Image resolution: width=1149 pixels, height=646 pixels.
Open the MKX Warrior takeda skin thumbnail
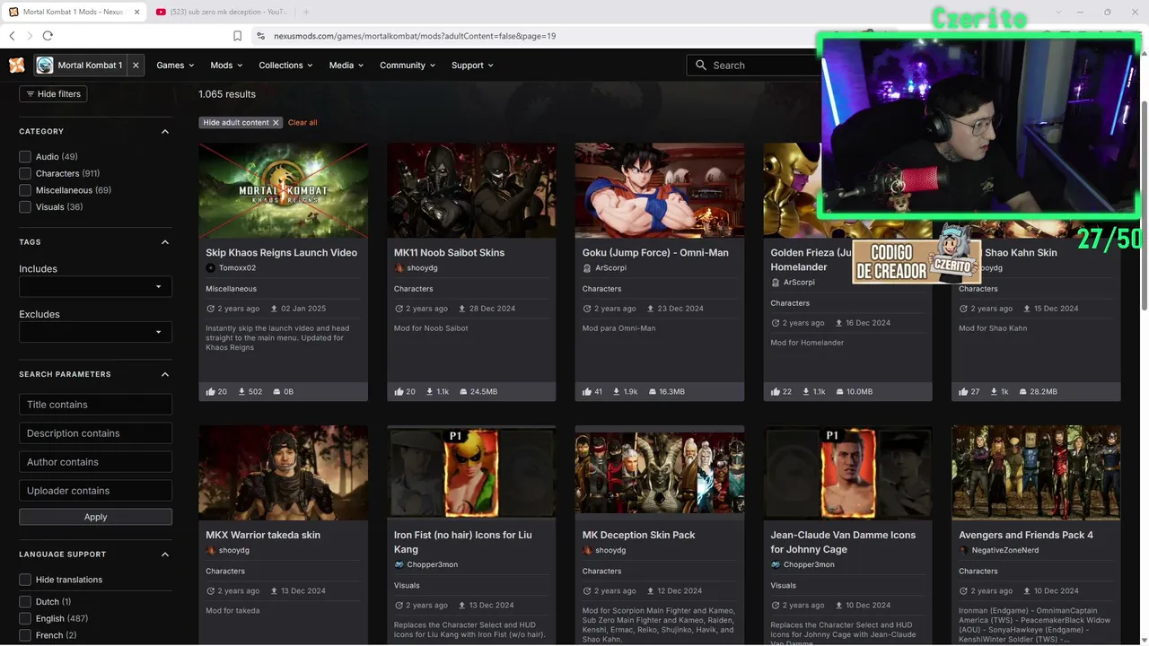(284, 473)
